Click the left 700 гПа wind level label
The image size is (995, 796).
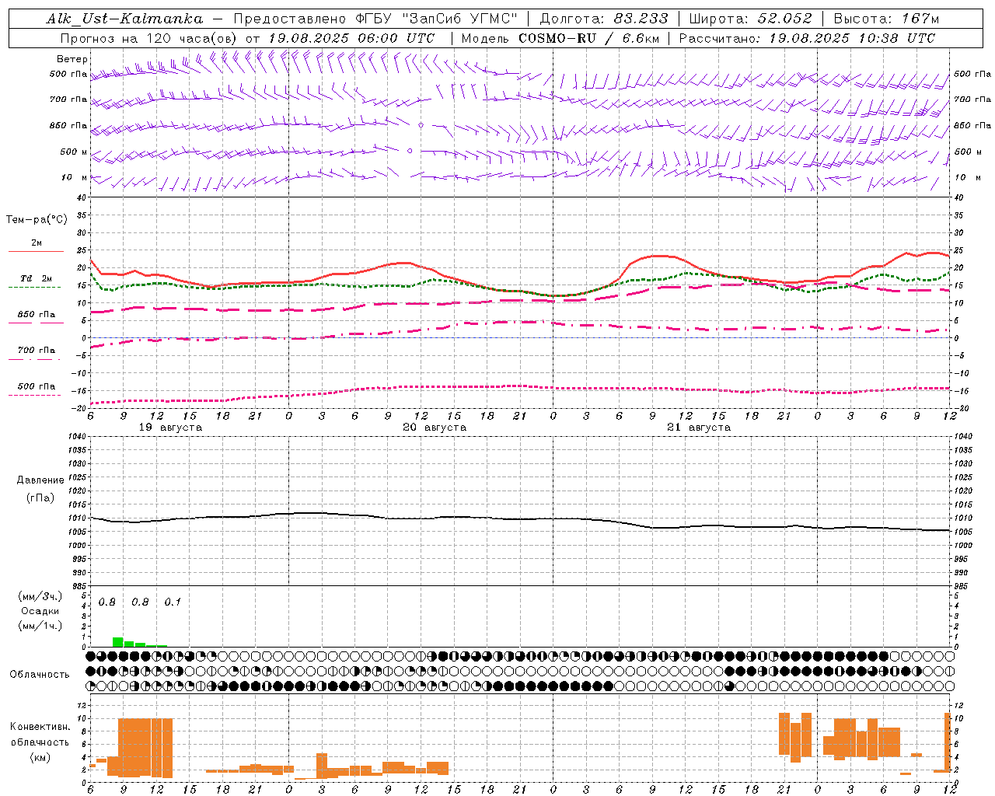[x=68, y=99]
